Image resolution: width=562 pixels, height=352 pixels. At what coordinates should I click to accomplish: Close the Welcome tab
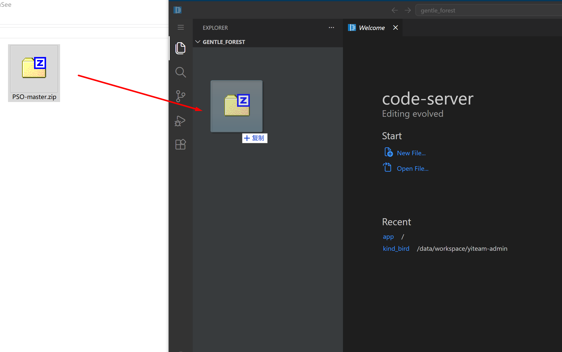(x=396, y=27)
